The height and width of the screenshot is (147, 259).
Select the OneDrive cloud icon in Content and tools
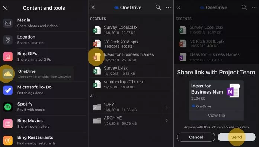pyautogui.click(x=8, y=74)
